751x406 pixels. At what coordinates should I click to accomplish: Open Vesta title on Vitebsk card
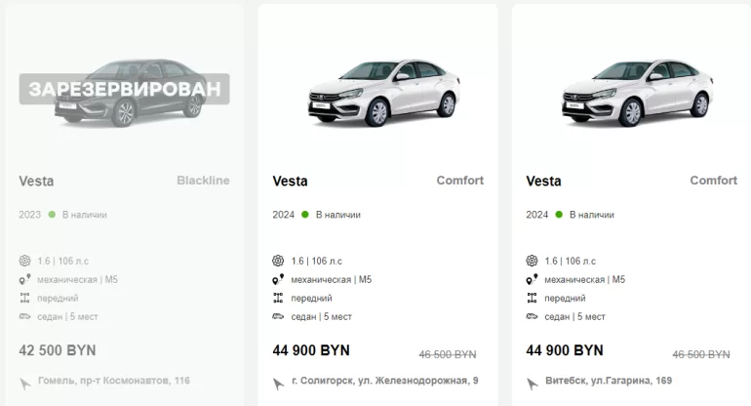[x=543, y=181]
